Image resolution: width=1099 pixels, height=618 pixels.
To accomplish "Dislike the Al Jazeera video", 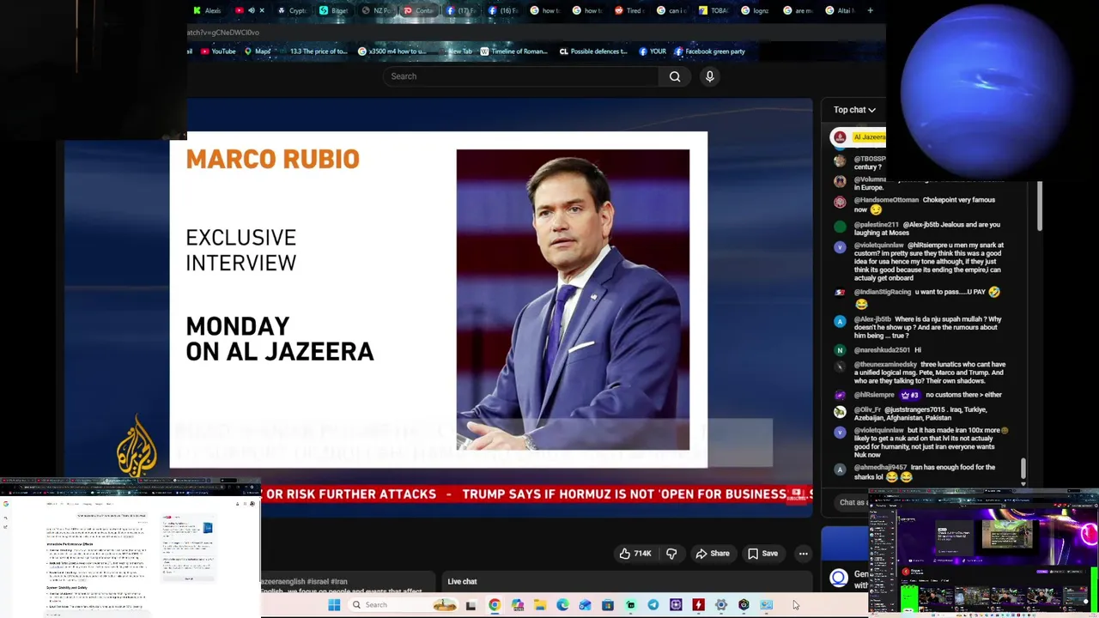I will point(671,554).
